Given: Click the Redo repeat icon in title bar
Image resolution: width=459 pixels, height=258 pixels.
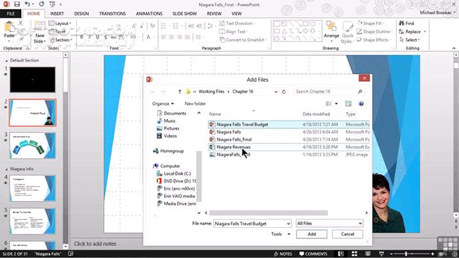Looking at the screenshot, I should pyautogui.click(x=41, y=4).
